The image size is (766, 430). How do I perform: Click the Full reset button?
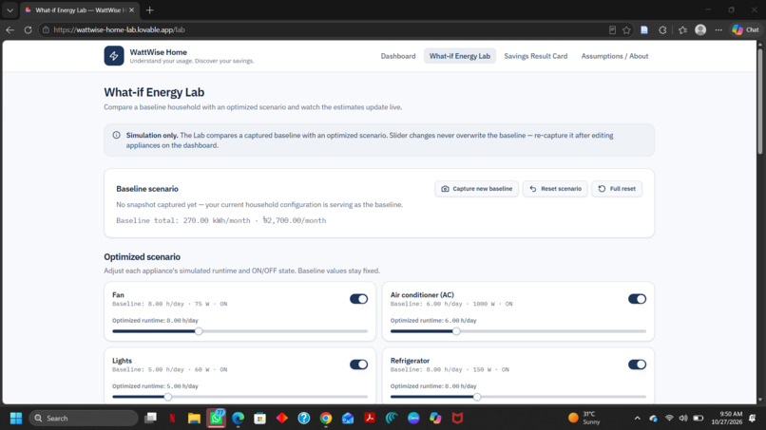pyautogui.click(x=617, y=189)
